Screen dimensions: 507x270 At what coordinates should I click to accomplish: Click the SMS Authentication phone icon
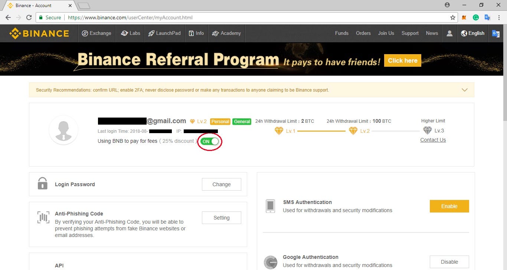(271, 206)
